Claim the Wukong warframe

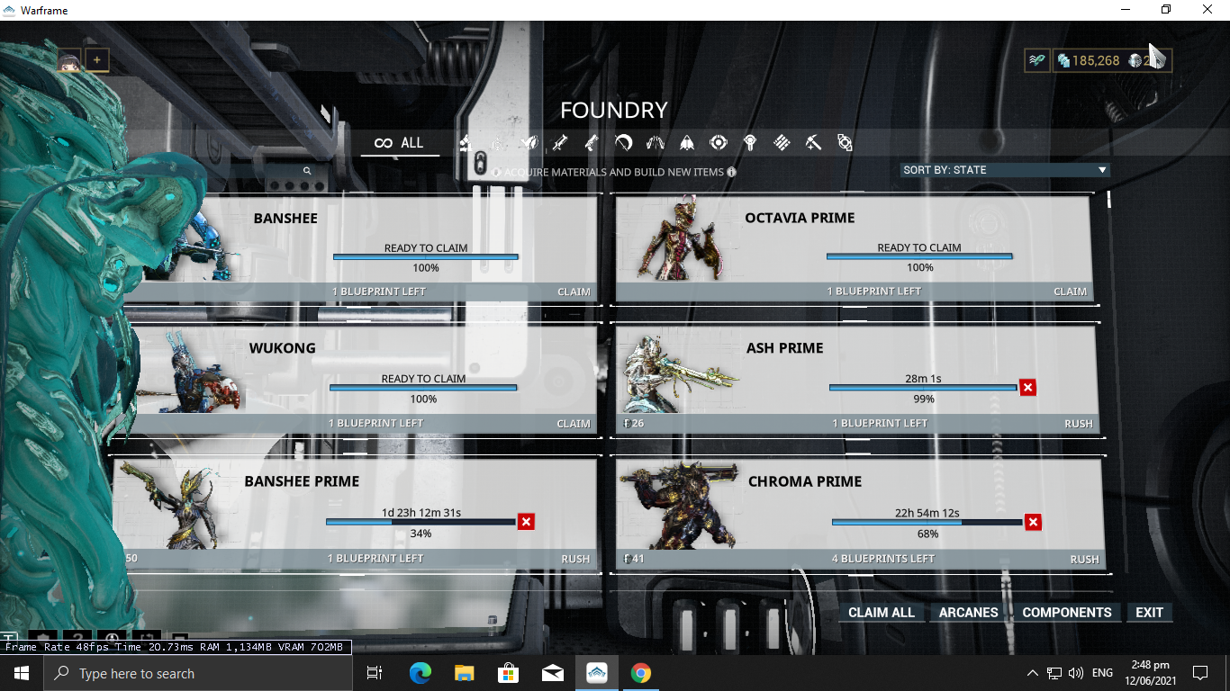point(574,424)
